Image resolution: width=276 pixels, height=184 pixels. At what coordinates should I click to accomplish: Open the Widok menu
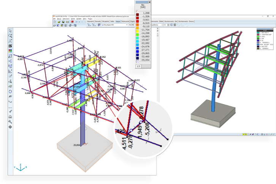point(72,19)
